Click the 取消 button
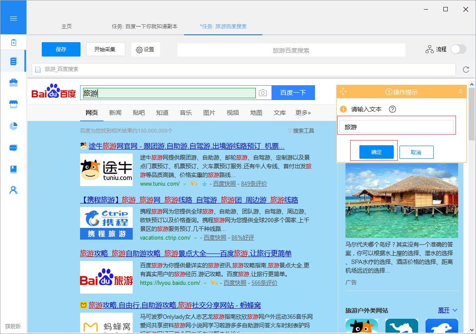Screen dimensions: 476x334 tap(416, 152)
